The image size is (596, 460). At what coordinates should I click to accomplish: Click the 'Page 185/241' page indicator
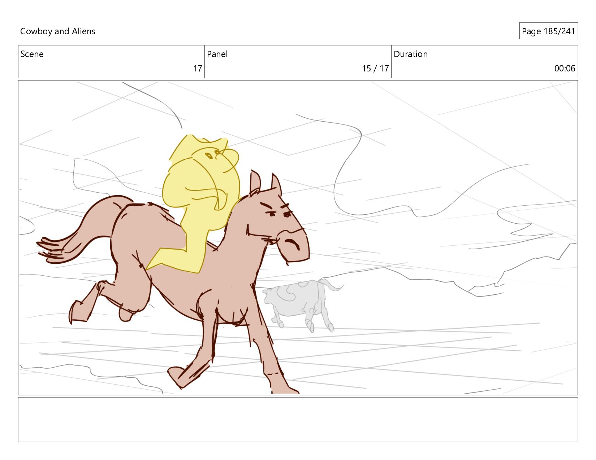coord(548,31)
